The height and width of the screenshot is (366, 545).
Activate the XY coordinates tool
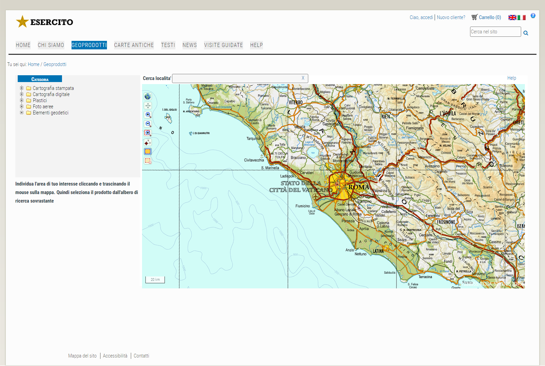[148, 142]
